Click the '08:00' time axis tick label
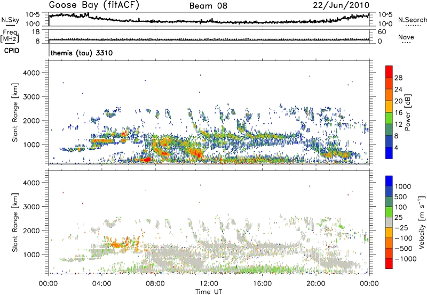 tap(155, 284)
